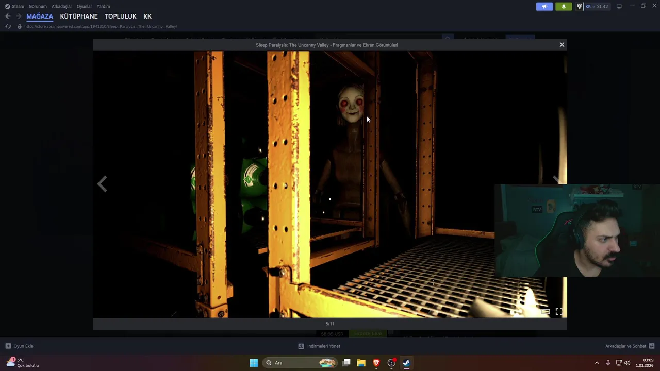Open İndirmeleri Yönet downloads
The image size is (660, 371).
[319, 346]
